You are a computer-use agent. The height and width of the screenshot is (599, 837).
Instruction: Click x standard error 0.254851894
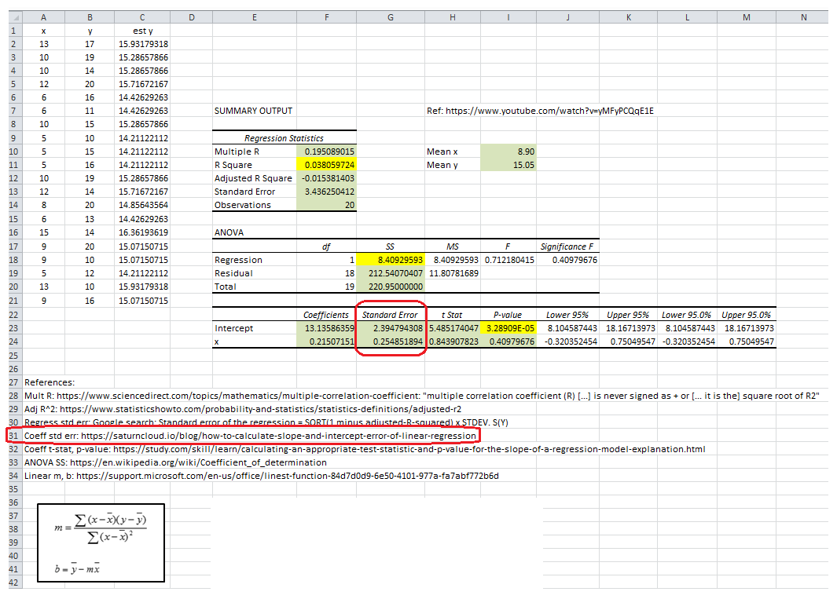pos(391,342)
